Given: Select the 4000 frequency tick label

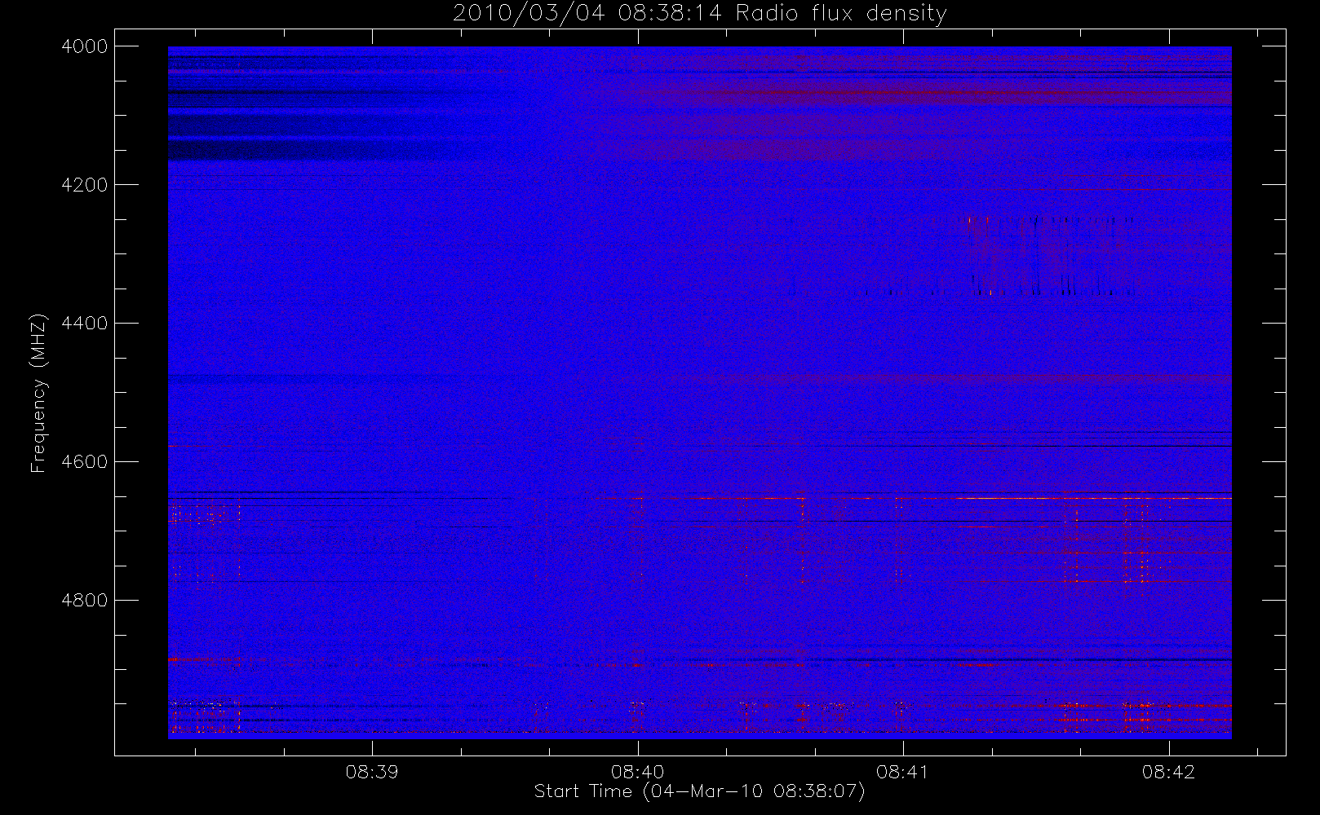Looking at the screenshot, I should (85, 46).
